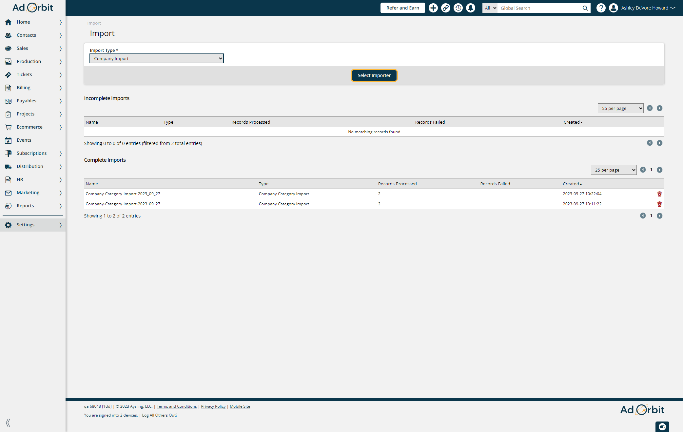
Task: Click the Global Search input field
Action: [x=539, y=8]
